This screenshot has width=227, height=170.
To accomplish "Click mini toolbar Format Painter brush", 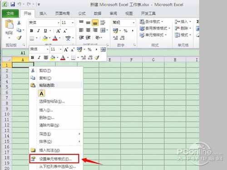I will click(97, 58).
